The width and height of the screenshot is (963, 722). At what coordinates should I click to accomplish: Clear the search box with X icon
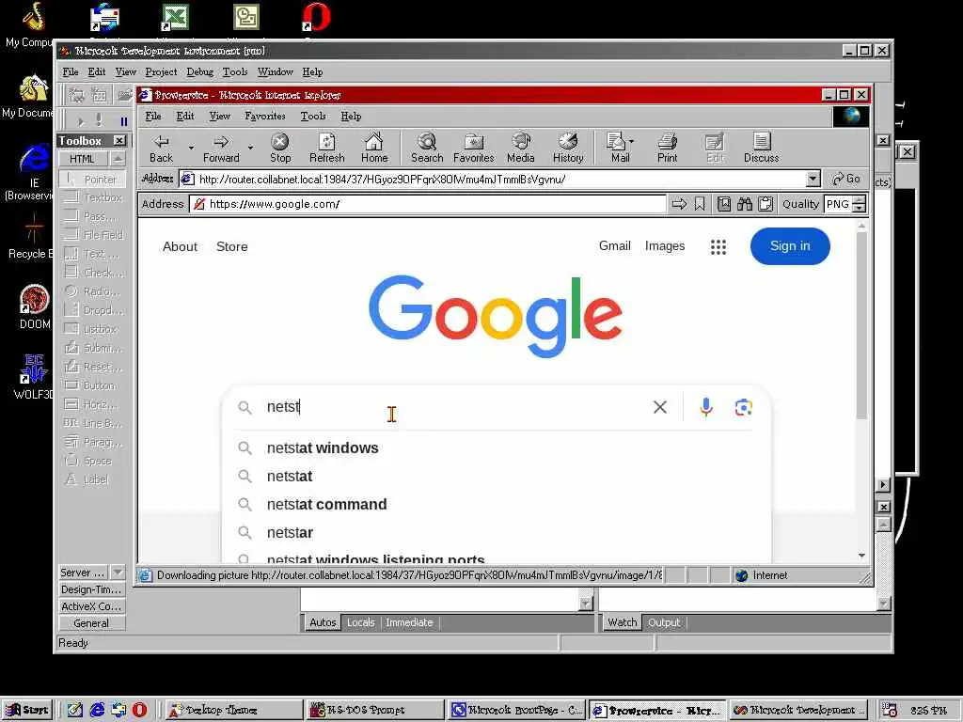[x=660, y=407]
